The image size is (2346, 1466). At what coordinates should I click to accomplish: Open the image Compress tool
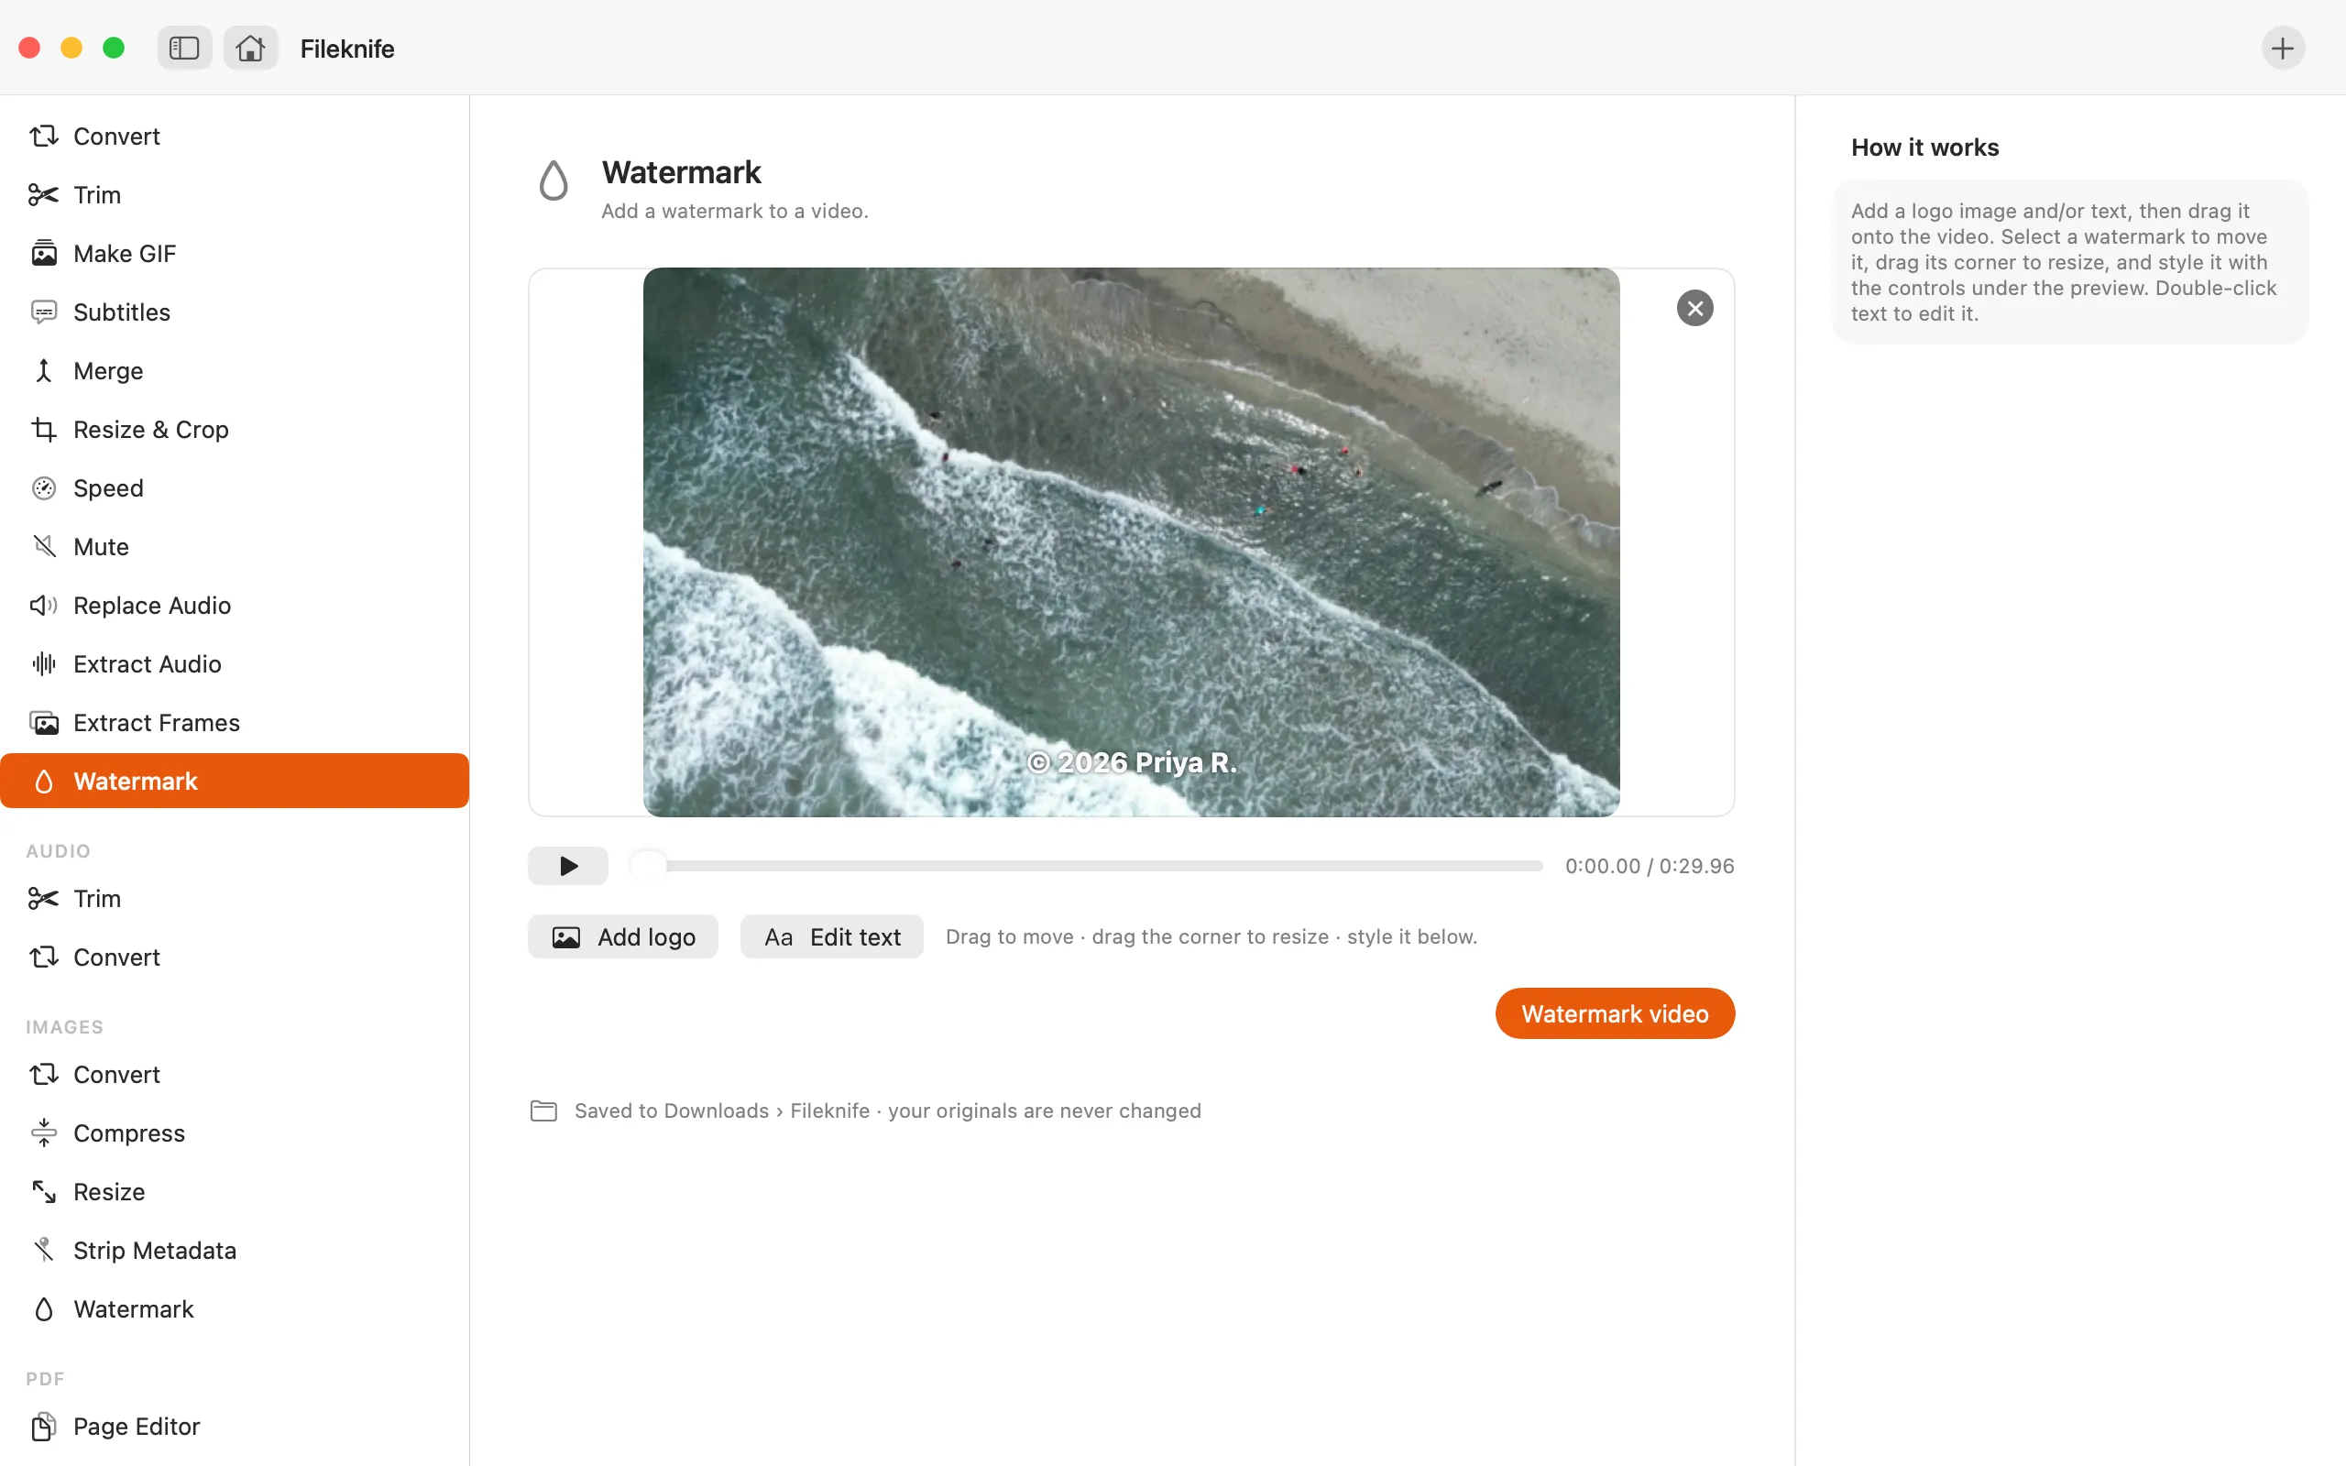click(x=235, y=1133)
